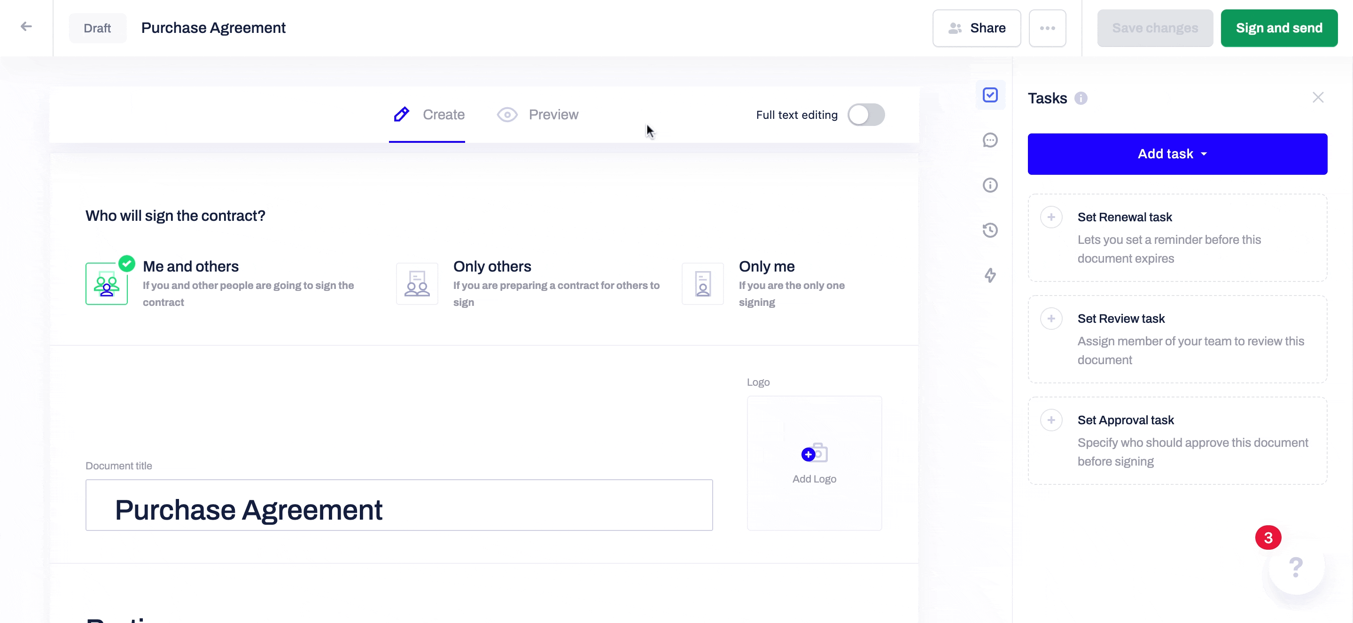This screenshot has height=623, width=1353.
Task: Toggle Full text editing switch
Action: pyautogui.click(x=865, y=114)
